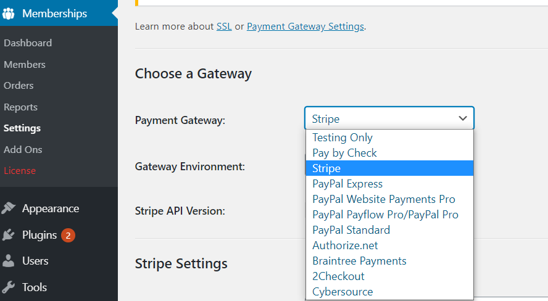Open the SSL help link
The height and width of the screenshot is (301, 548).
click(x=224, y=27)
